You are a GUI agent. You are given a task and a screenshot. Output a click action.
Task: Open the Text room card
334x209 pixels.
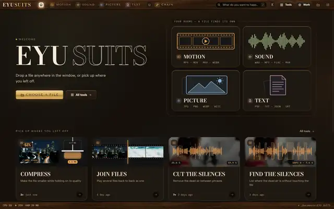277,90
